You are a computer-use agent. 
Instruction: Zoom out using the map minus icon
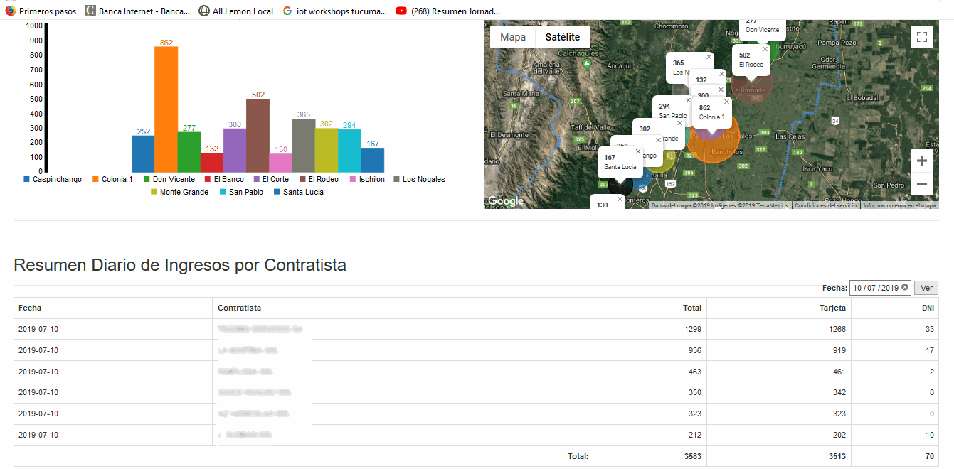(921, 184)
